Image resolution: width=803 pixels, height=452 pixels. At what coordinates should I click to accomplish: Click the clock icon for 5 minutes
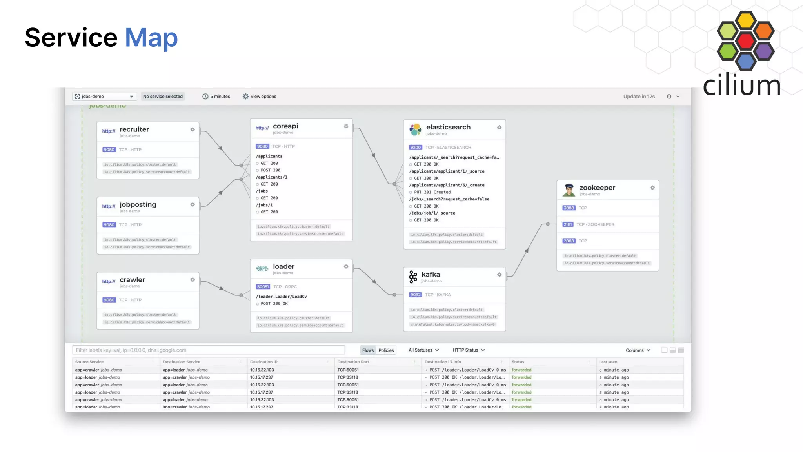pos(205,97)
